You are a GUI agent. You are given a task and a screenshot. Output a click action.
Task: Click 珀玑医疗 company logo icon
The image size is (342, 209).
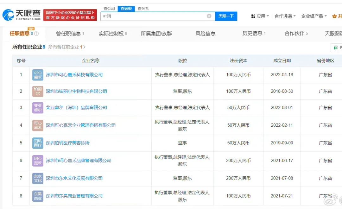[x=38, y=143]
